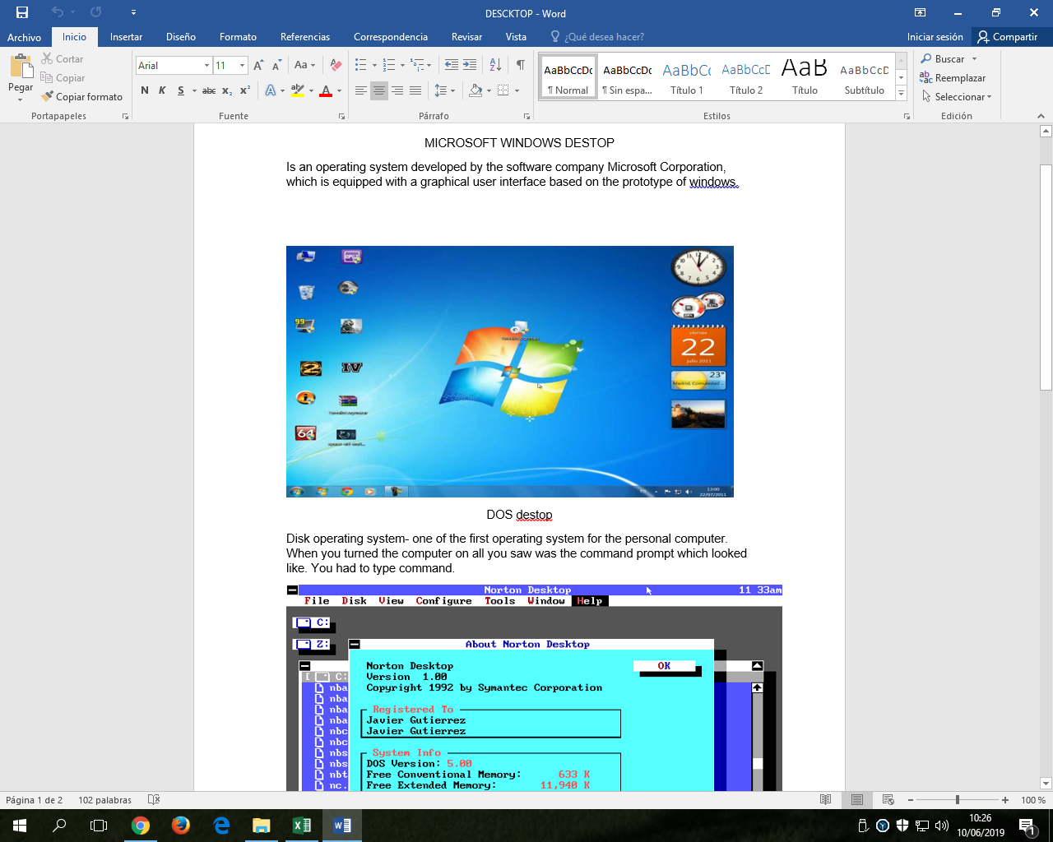Start a bulleted list with the Bullets icon
Viewport: 1053px width, 842px height.
click(x=360, y=65)
